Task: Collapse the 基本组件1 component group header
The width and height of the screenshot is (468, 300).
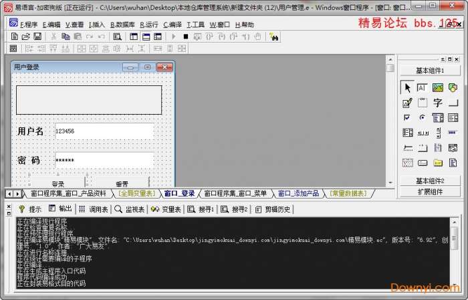Action: 430,70
